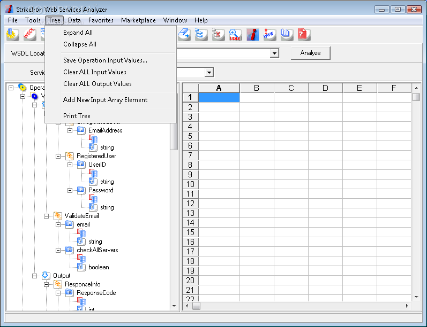Collapse the checkAllServers tree node

[58, 251]
